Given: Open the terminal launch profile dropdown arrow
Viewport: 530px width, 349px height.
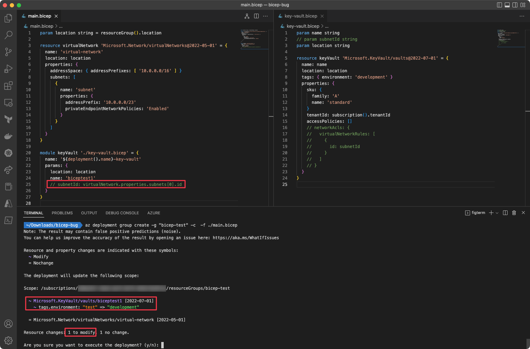Looking at the screenshot, I should pyautogui.click(x=497, y=213).
